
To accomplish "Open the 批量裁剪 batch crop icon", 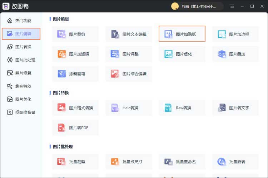I will click(61, 162).
